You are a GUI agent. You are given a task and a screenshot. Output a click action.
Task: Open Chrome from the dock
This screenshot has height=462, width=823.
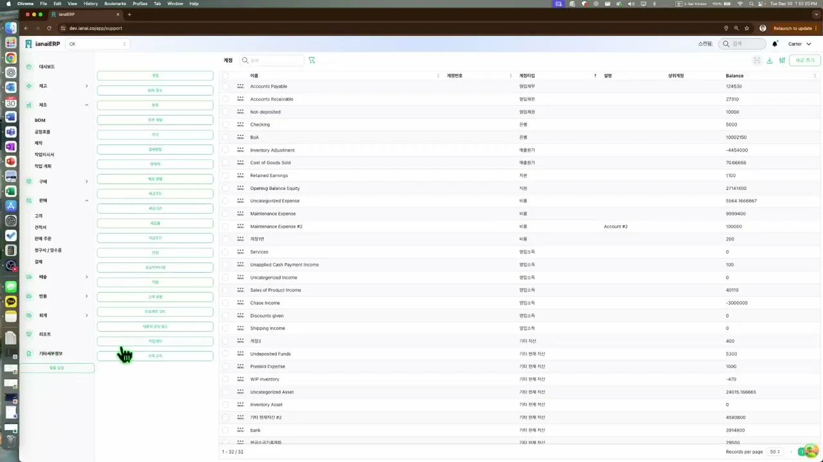click(11, 57)
